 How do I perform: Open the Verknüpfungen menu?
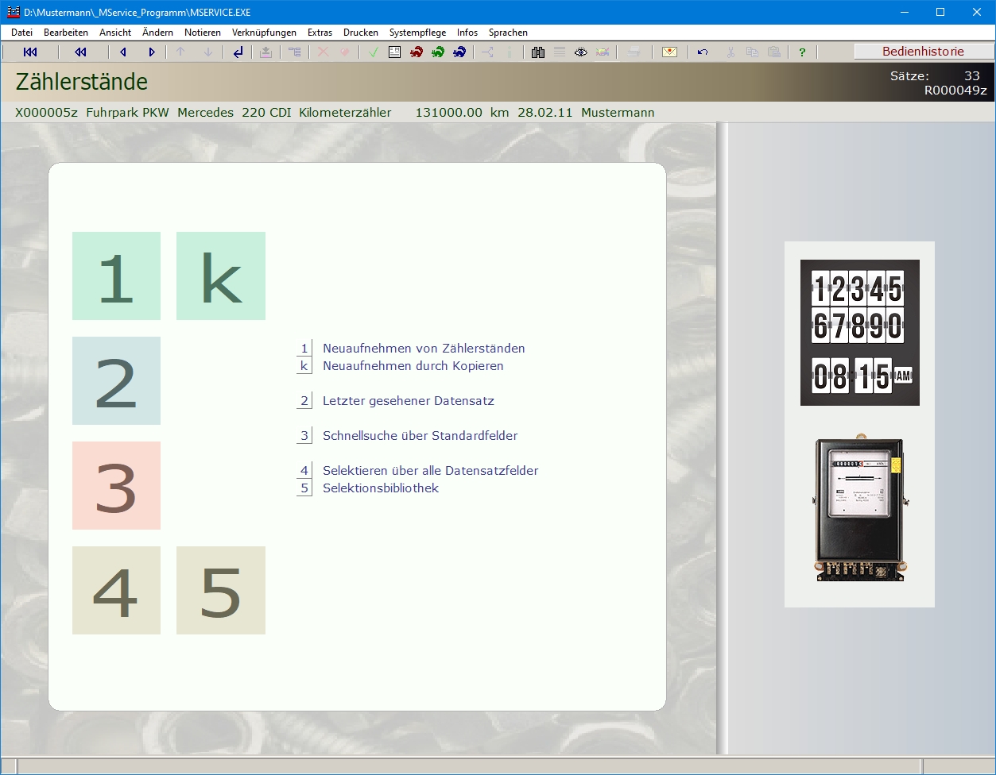coord(264,33)
